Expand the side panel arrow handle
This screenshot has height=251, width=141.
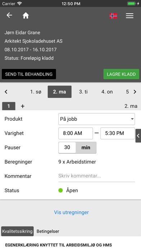click(138, 136)
